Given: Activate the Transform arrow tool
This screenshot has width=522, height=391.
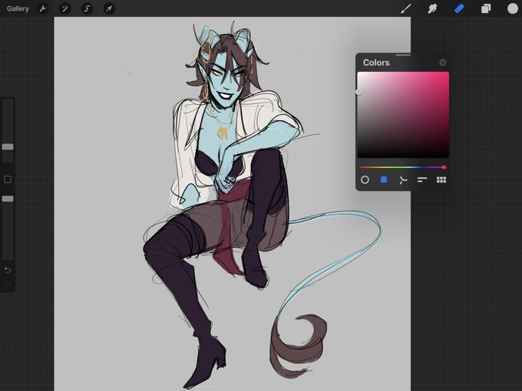Looking at the screenshot, I should pyautogui.click(x=109, y=8).
